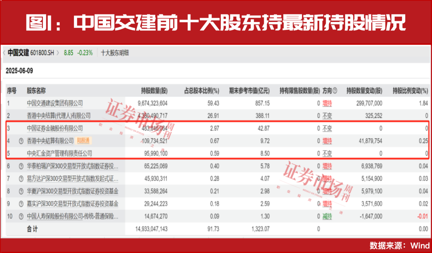Click the 持有限售股数量(股) column header
The width and height of the screenshot is (432, 253).
pyautogui.click(x=300, y=91)
